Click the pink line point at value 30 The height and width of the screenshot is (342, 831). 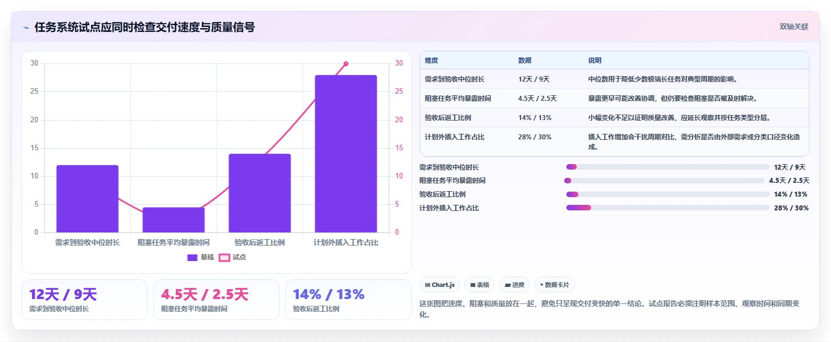(x=346, y=64)
